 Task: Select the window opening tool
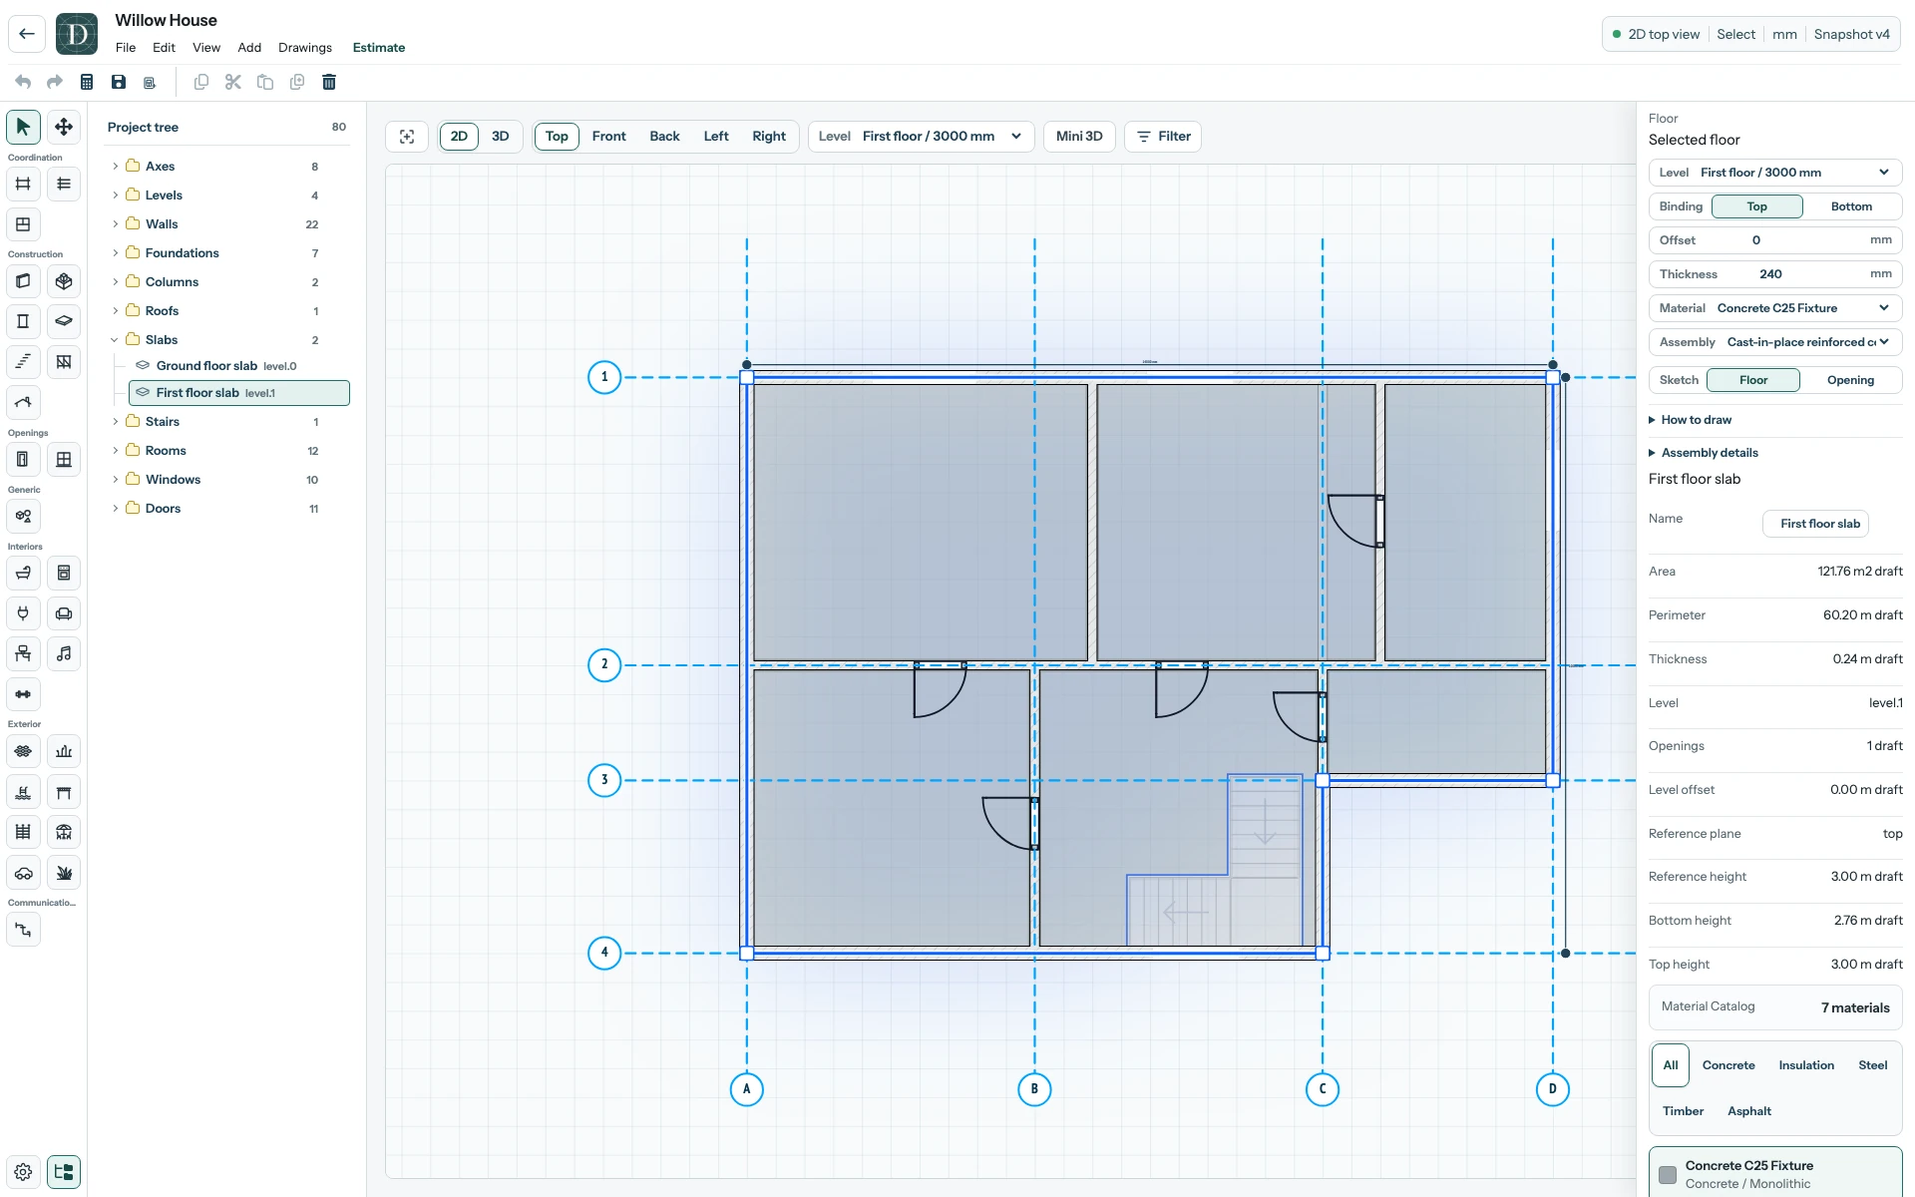pos(64,460)
